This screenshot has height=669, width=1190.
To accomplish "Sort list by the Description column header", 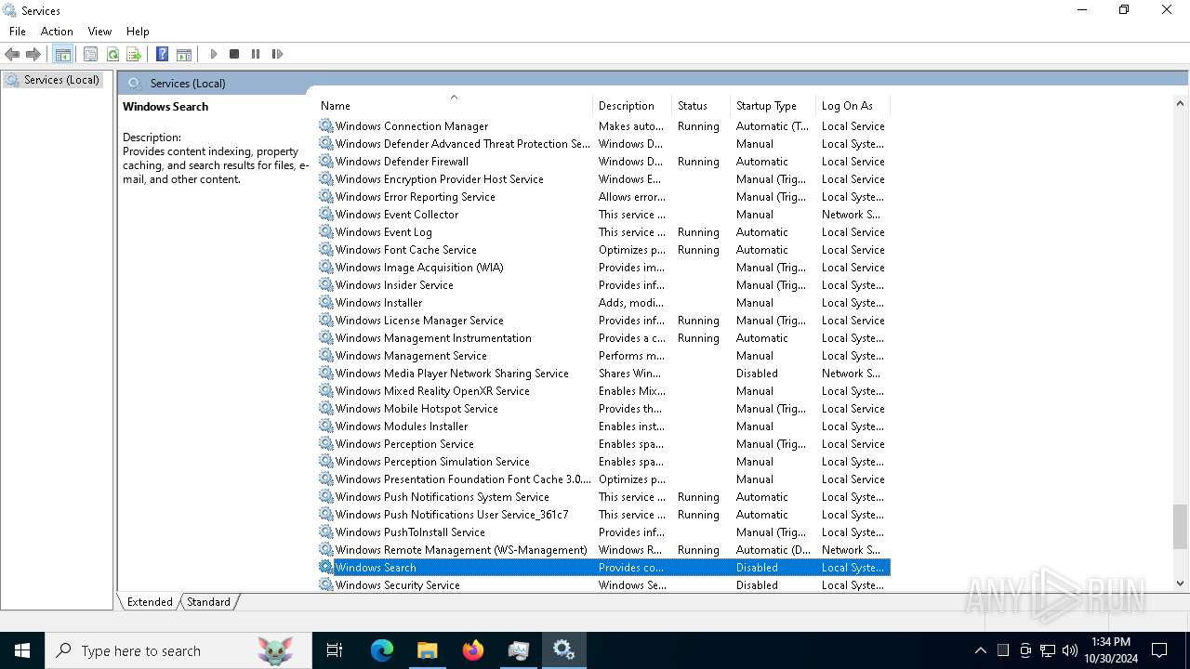I will click(632, 106).
